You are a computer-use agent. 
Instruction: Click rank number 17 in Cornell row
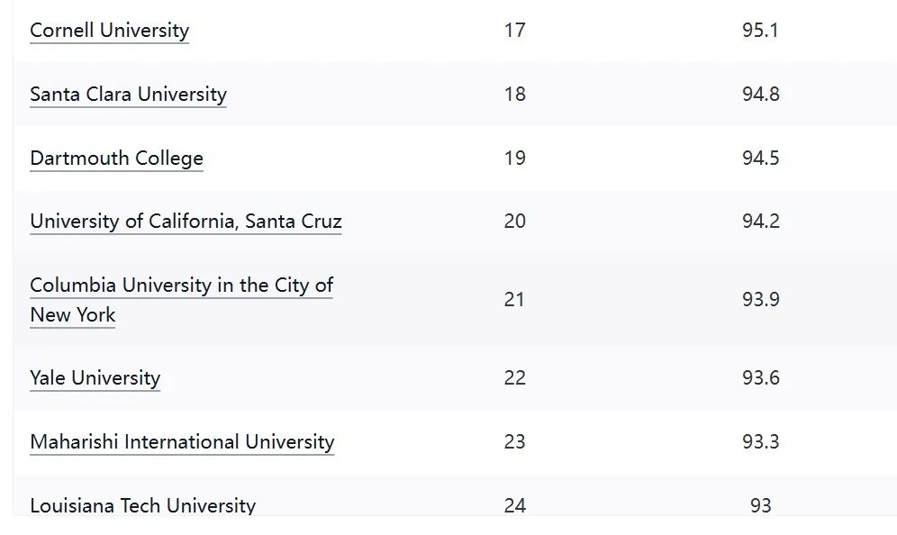(514, 31)
